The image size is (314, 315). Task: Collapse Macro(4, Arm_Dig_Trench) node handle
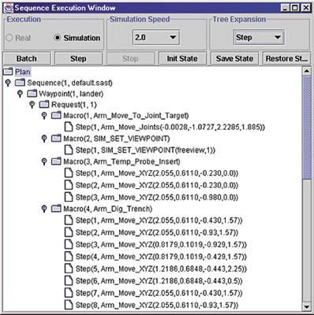[44, 209]
